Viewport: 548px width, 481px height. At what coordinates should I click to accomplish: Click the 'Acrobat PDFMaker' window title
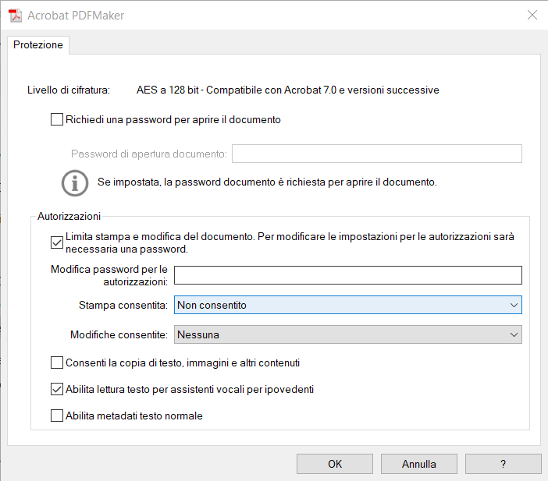pos(76,15)
